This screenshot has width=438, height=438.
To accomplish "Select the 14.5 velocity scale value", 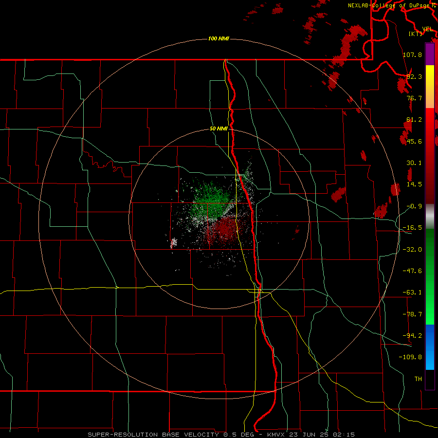I will pos(414,184).
